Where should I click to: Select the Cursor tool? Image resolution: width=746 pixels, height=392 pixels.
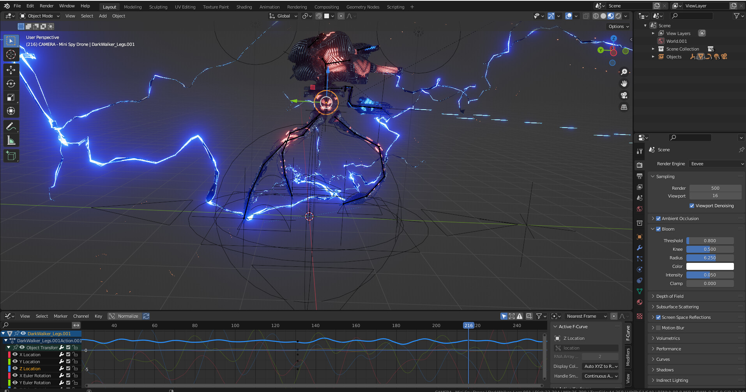tap(11, 54)
